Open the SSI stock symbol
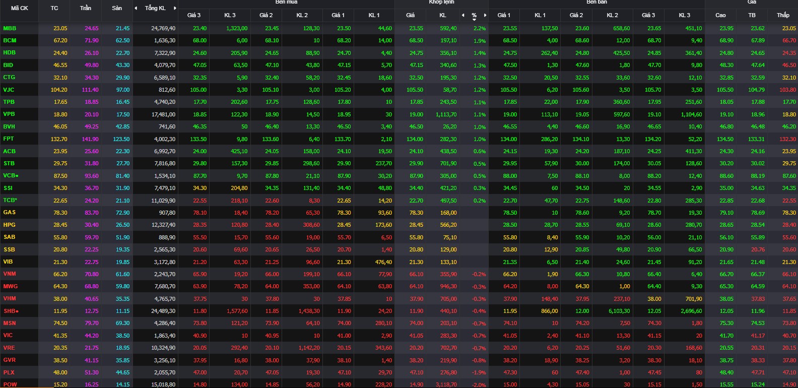The height and width of the screenshot is (388, 798). pyautogui.click(x=8, y=188)
